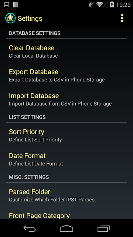Open the Front Page Category setting
Viewport: 133px width, 237px height.
[66, 213]
